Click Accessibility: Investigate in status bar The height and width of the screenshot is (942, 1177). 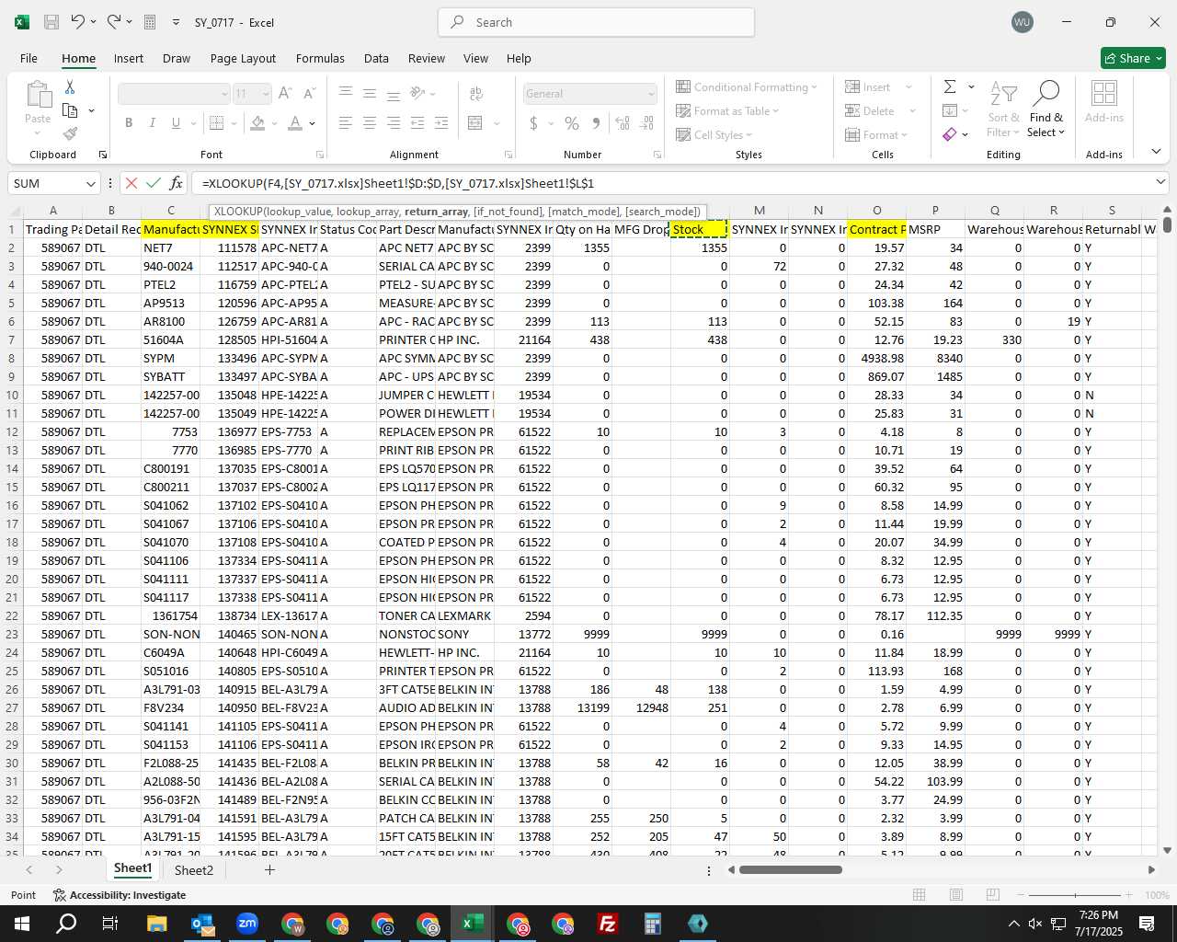(x=120, y=895)
